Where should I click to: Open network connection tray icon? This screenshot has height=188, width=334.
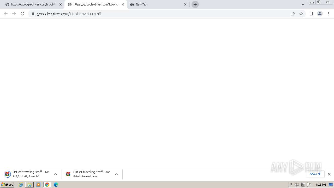pyautogui.click(x=303, y=185)
